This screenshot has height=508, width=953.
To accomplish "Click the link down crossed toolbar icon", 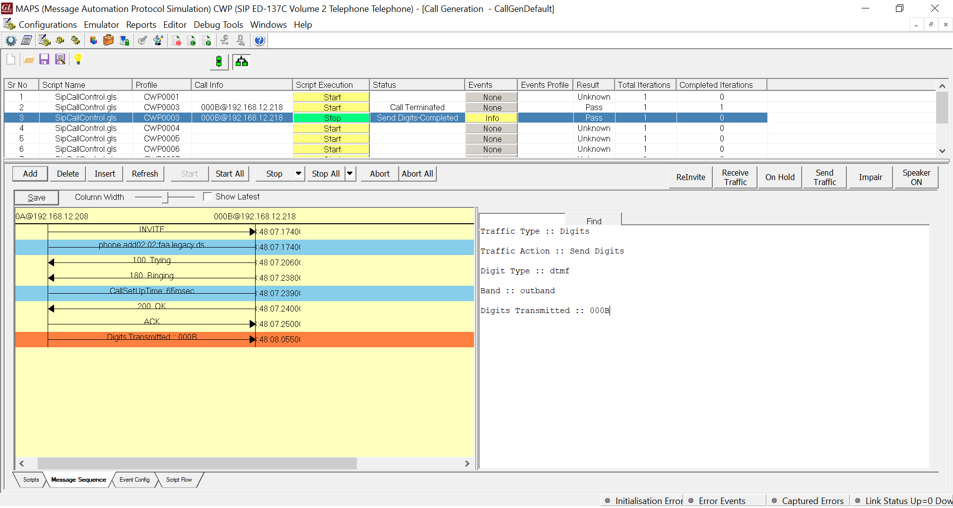I will click(x=241, y=41).
